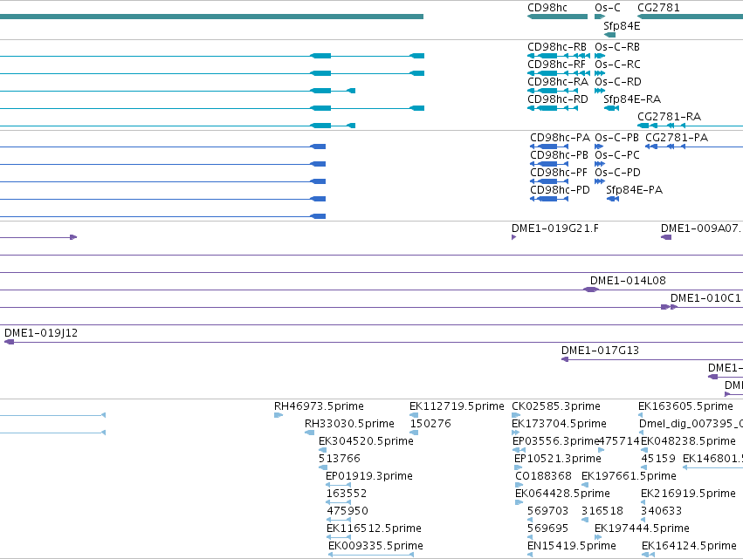Click EST EK064428.5prime label

click(x=562, y=494)
